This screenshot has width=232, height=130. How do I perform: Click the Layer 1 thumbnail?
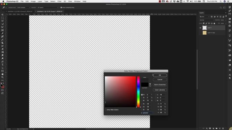tap(204, 28)
